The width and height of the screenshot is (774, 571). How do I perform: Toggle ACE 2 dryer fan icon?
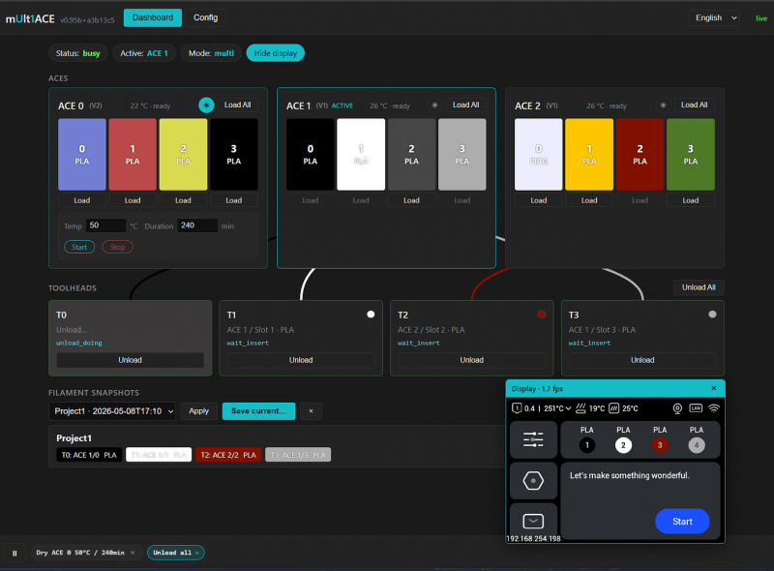pos(663,105)
